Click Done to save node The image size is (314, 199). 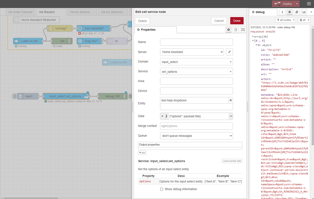pyautogui.click(x=237, y=21)
